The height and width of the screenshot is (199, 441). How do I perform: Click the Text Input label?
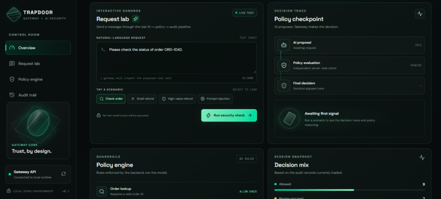(x=248, y=38)
